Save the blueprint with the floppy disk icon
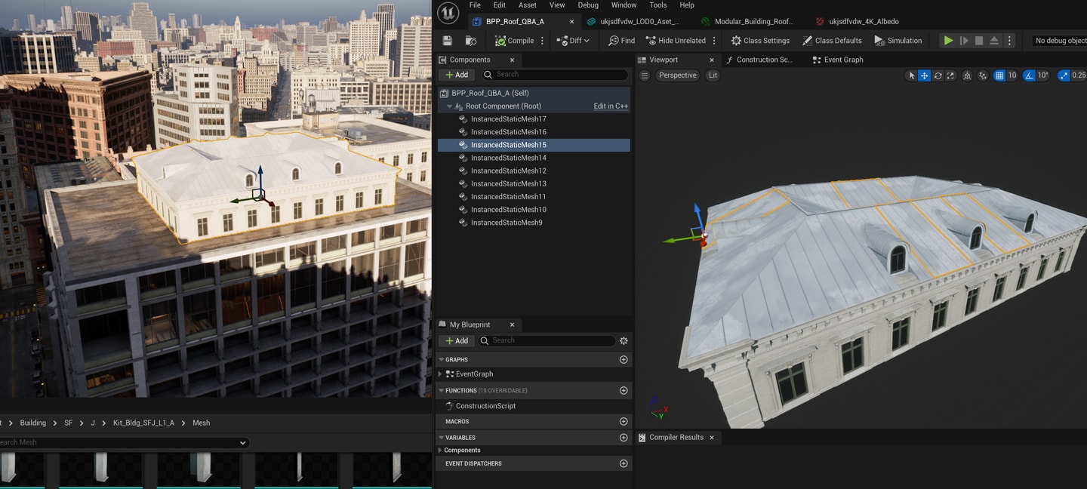 (448, 41)
